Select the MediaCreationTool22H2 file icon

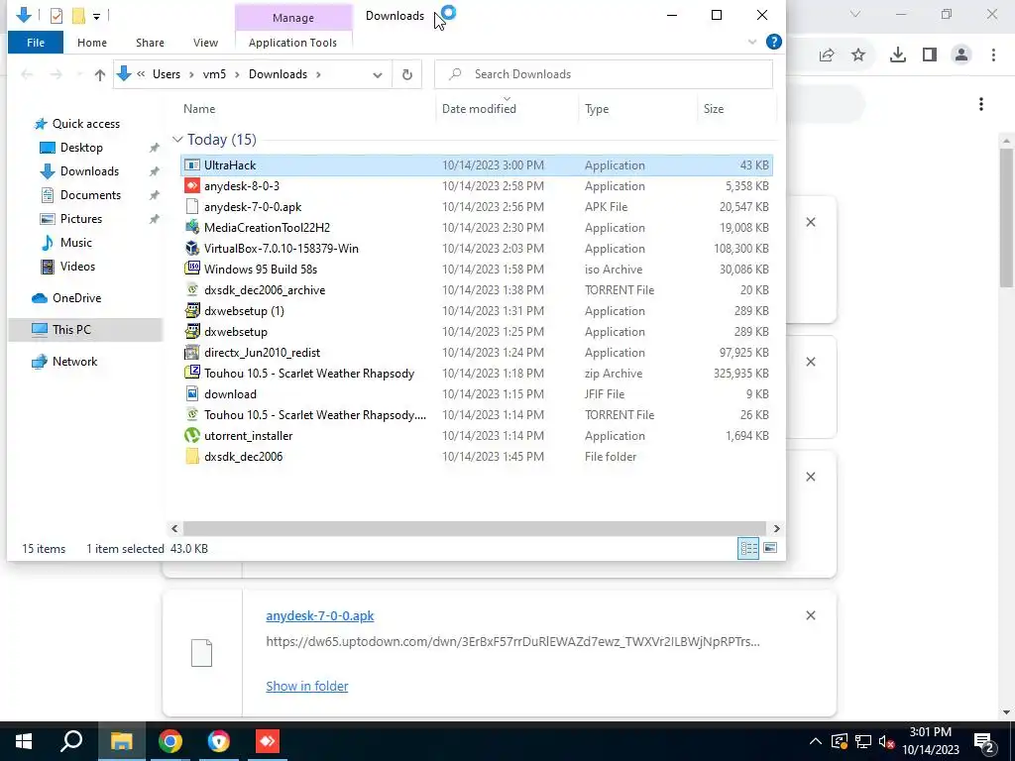(191, 228)
